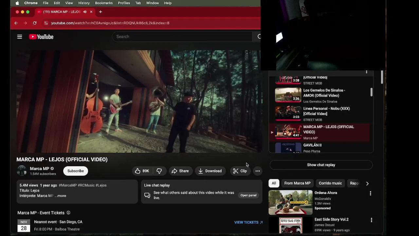
Task: Click the browser forward arrow
Action: pos(25,23)
